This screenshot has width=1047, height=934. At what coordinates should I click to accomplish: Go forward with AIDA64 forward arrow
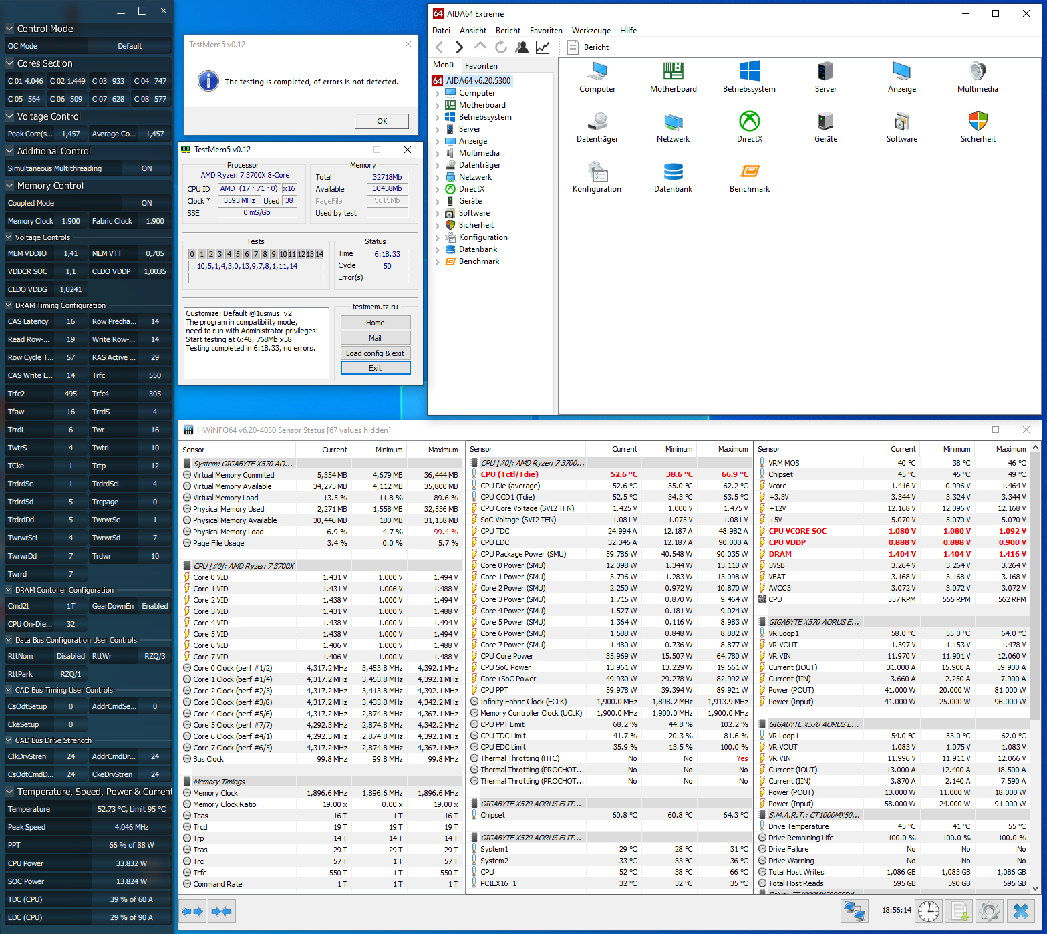point(459,47)
